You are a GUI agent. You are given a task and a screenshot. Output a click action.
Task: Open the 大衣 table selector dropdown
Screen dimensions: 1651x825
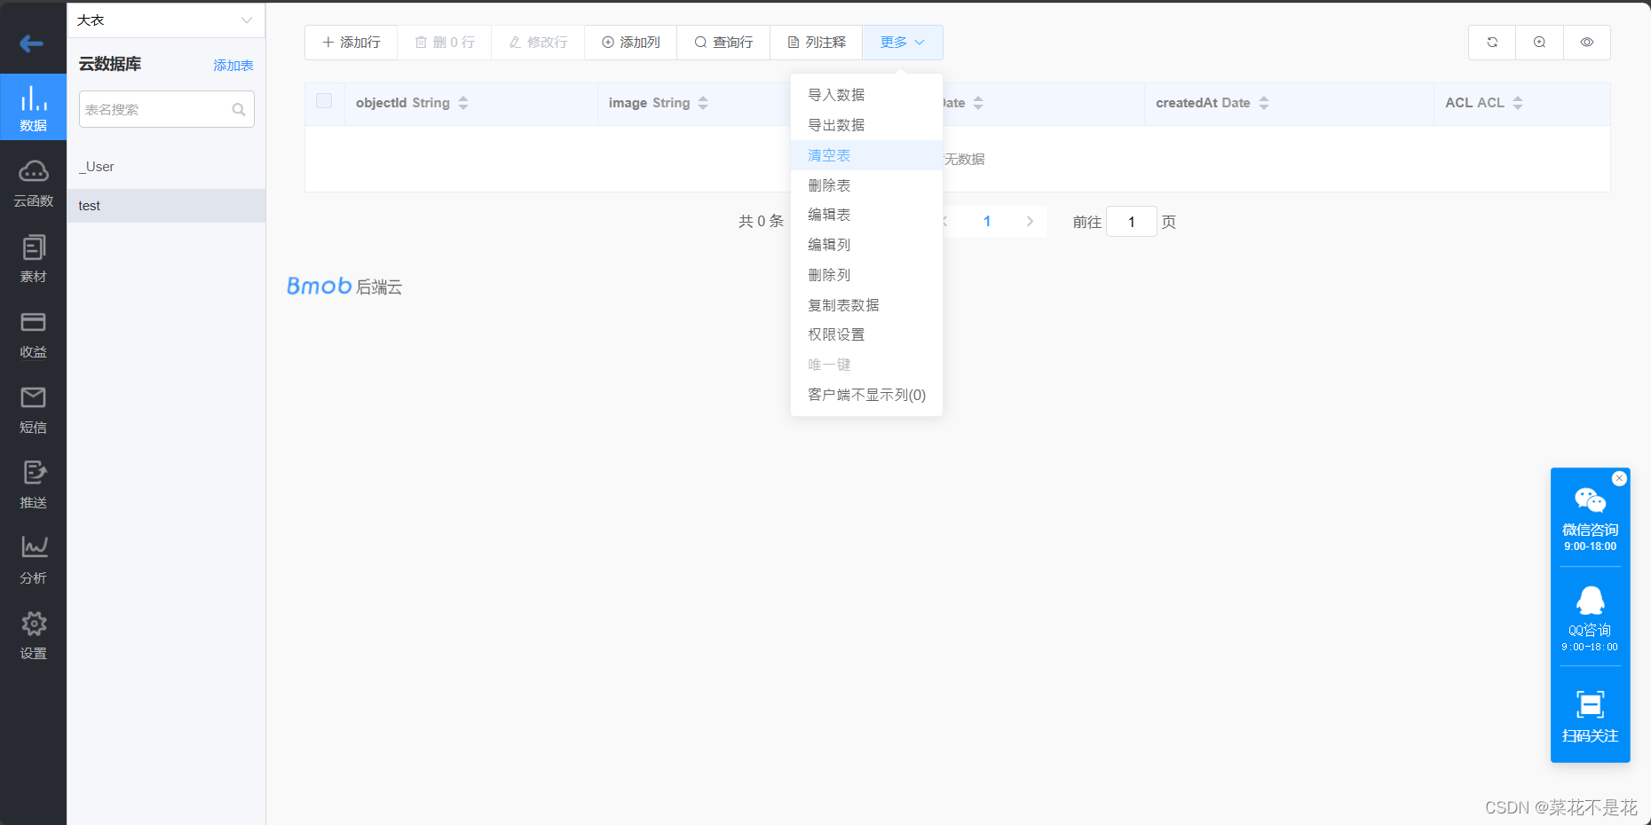point(165,19)
